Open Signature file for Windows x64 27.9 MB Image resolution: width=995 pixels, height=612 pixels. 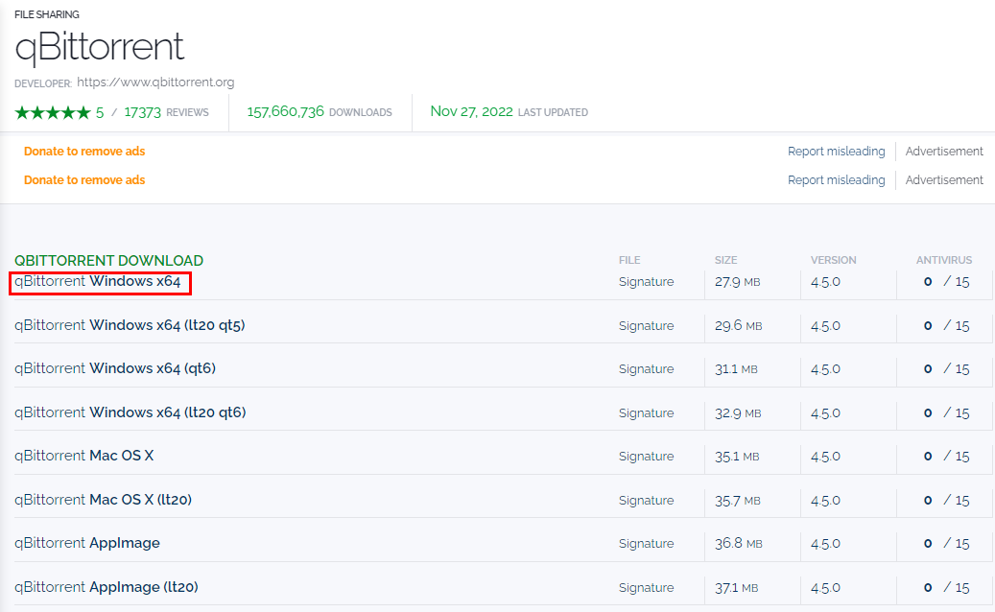646,282
